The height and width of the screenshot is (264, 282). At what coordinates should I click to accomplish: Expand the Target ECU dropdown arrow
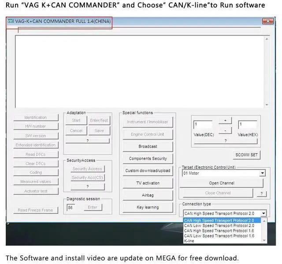pyautogui.click(x=263, y=173)
